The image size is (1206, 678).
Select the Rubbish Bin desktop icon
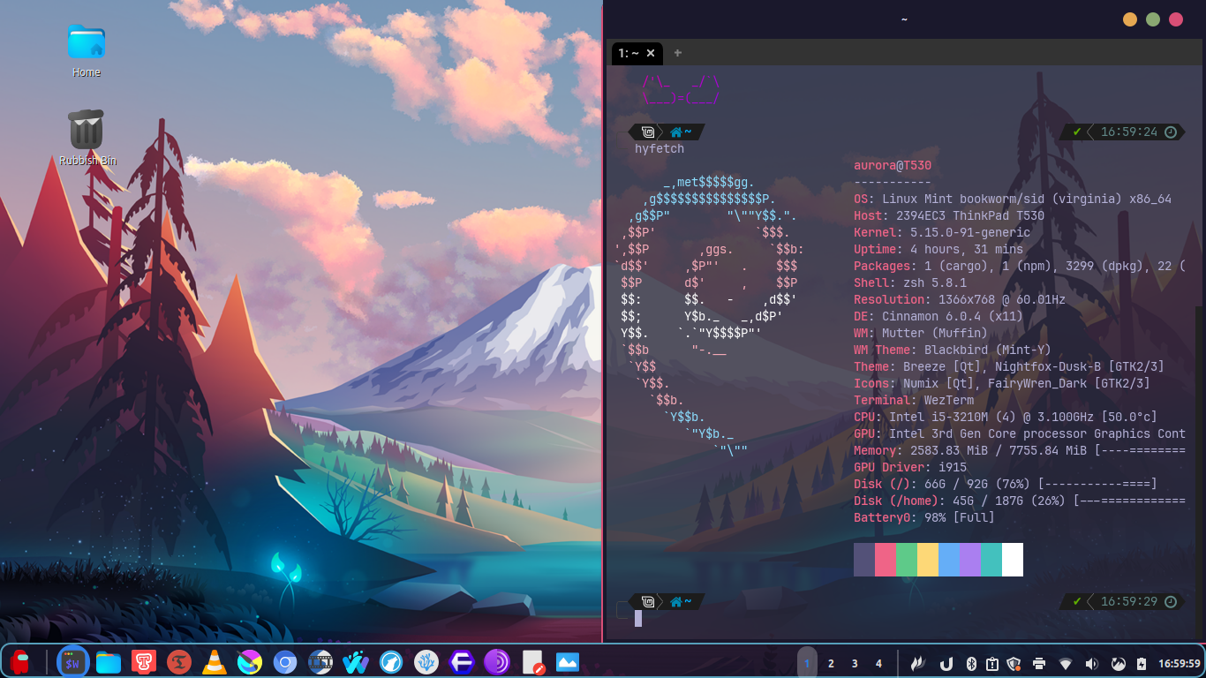tap(87, 138)
